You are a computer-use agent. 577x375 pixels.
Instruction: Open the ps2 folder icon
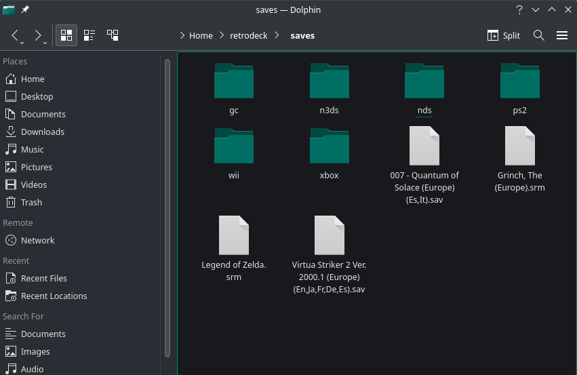click(519, 81)
